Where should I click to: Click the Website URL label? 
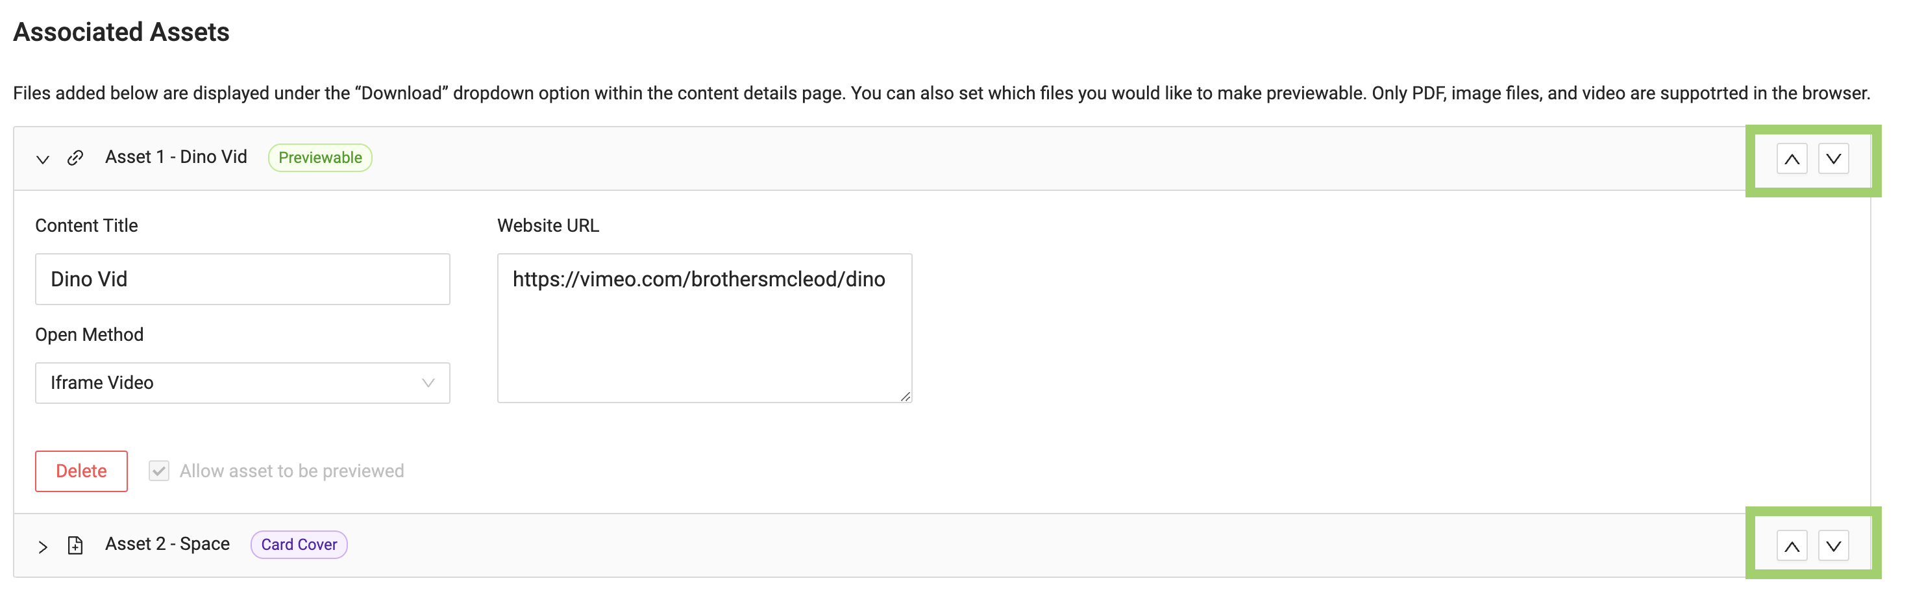(x=547, y=225)
